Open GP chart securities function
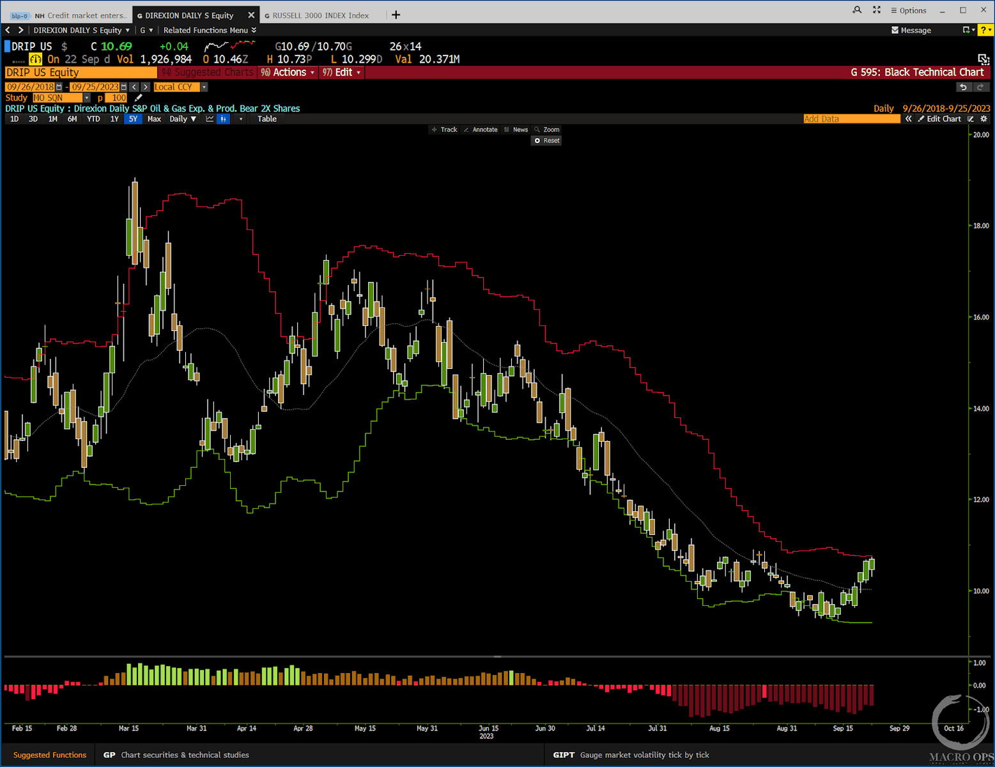 [x=176, y=755]
